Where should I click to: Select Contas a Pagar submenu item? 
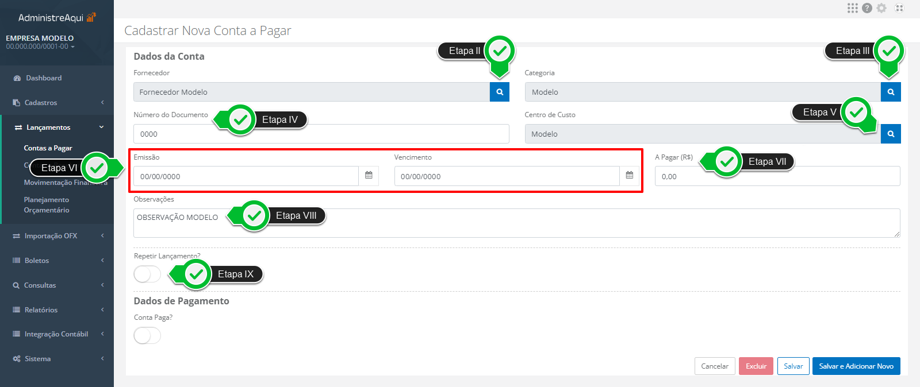point(48,148)
